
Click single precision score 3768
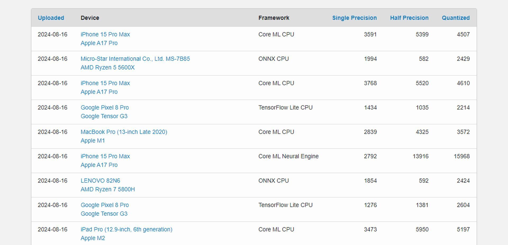[370, 83]
